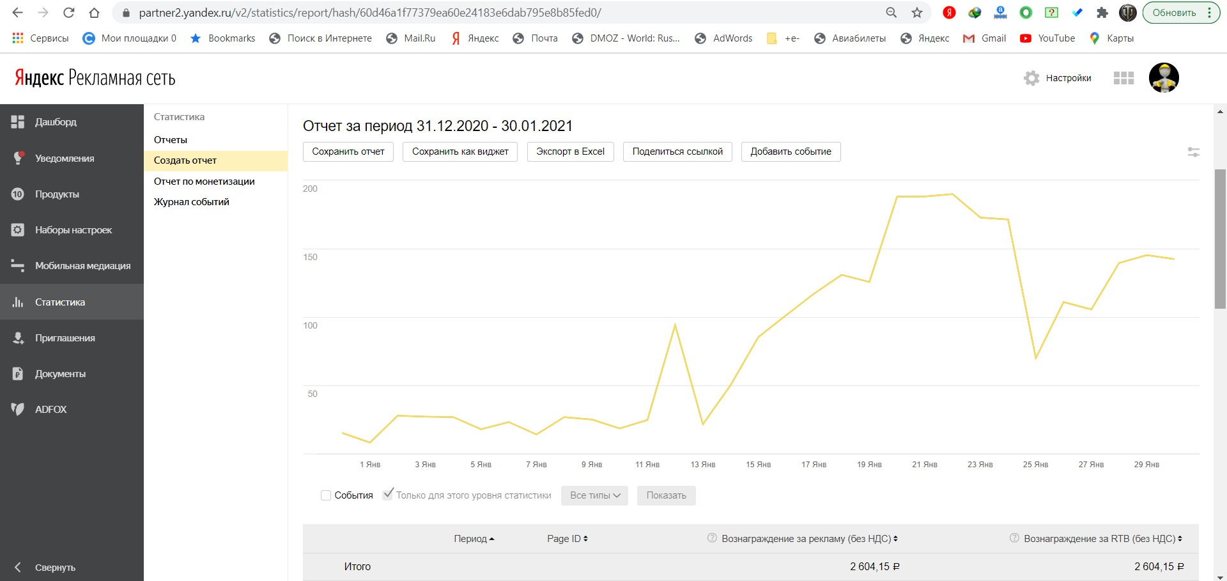Open the Отчеты menu item

(x=171, y=140)
